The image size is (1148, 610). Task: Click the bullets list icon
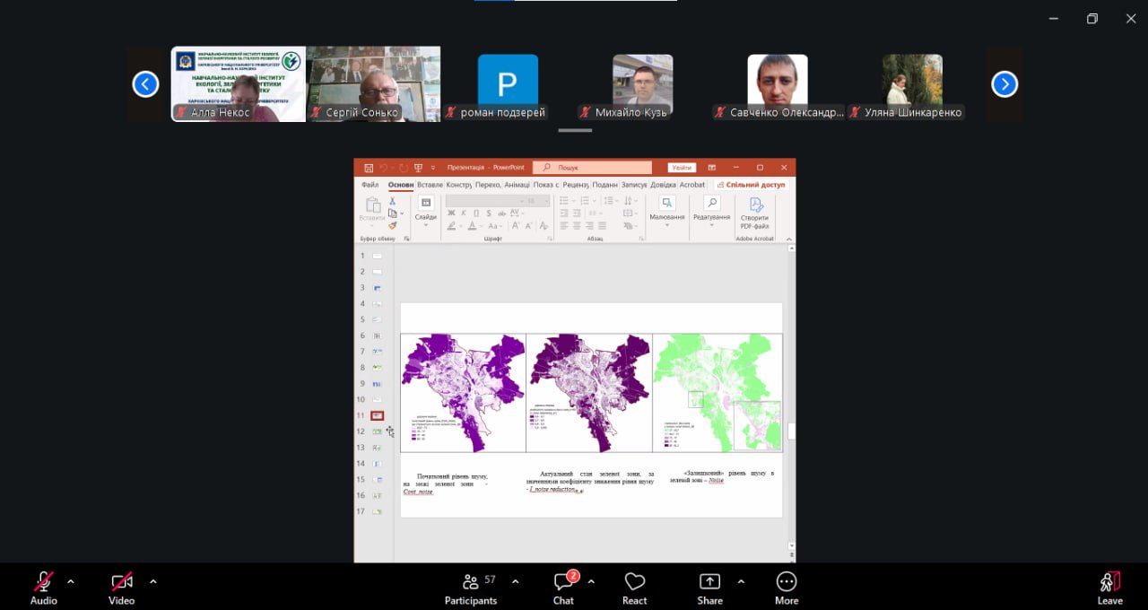(564, 201)
